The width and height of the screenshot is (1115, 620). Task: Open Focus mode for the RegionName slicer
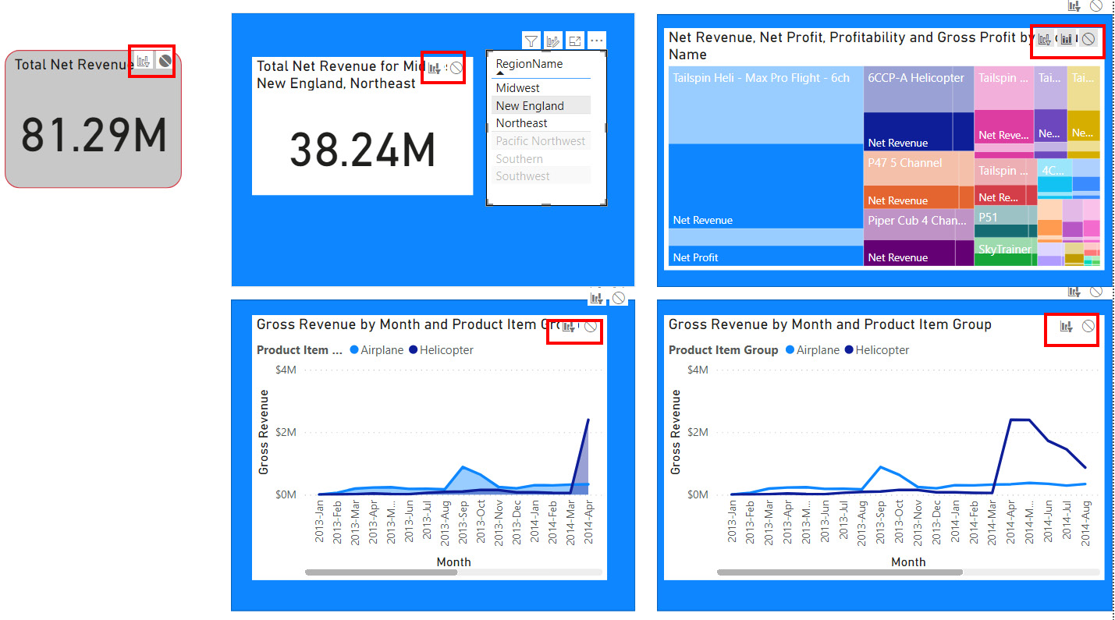[x=575, y=41]
